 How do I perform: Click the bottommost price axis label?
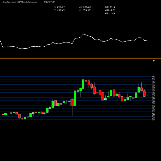click(x=154, y=119)
